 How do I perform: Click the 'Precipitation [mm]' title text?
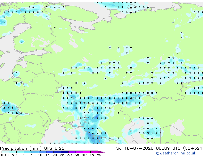21,148
